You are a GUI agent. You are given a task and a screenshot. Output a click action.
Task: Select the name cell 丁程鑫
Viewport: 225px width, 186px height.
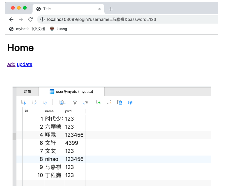(x=54, y=175)
